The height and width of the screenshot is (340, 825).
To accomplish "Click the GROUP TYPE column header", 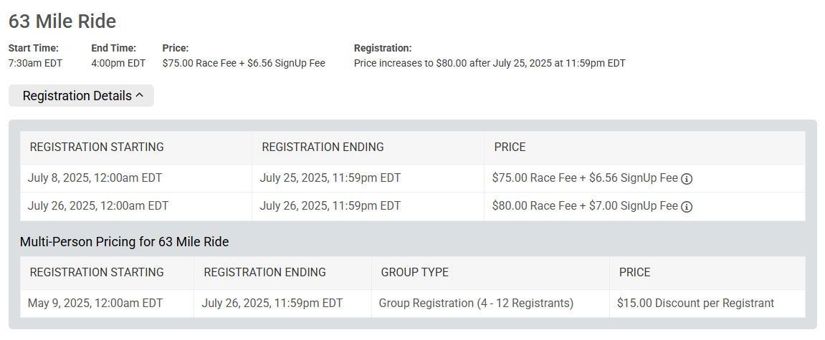I will 414,272.
